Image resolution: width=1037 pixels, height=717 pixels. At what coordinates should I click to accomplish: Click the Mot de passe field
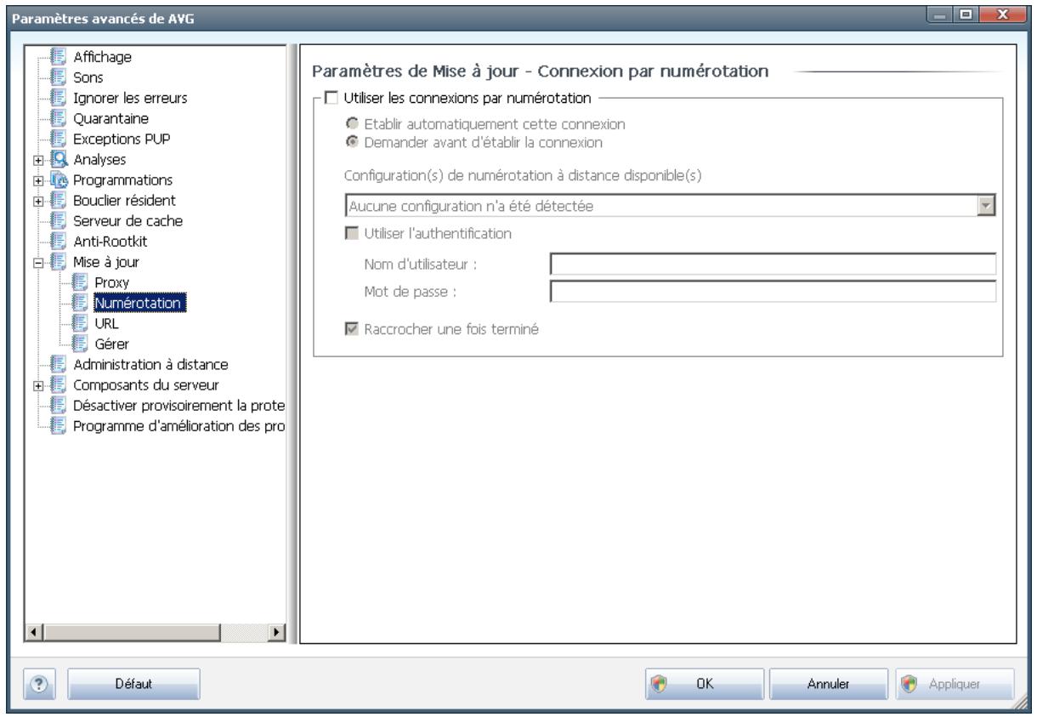(773, 293)
